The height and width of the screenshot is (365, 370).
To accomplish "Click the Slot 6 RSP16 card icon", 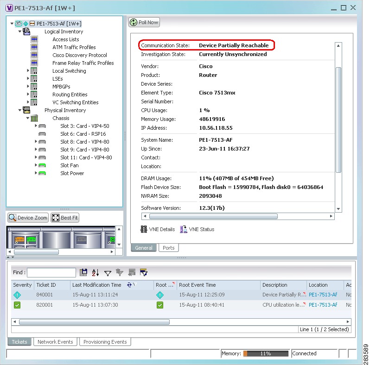I will pos(42,134).
